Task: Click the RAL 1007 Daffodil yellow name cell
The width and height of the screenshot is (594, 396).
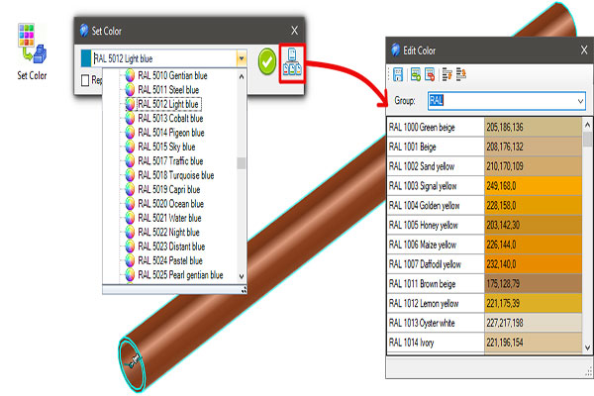Action: (436, 264)
